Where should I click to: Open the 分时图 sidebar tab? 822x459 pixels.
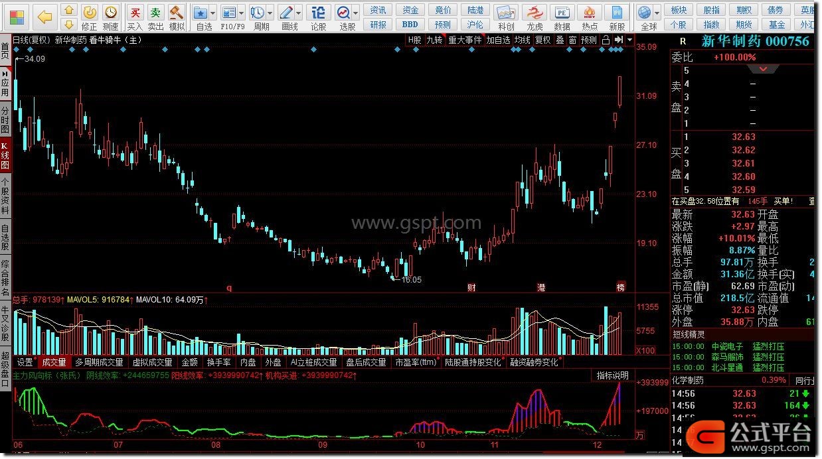click(x=5, y=120)
